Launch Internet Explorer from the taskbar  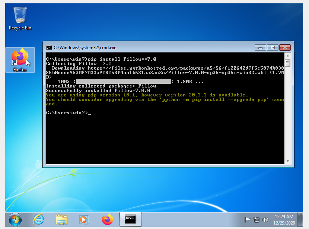(38, 219)
